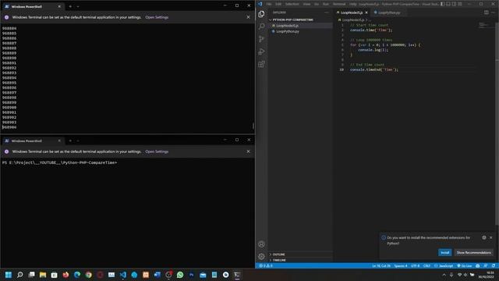Dismiss the default terminal banner in bottom PowerShell
The height and width of the screenshot is (281, 499).
click(248, 151)
